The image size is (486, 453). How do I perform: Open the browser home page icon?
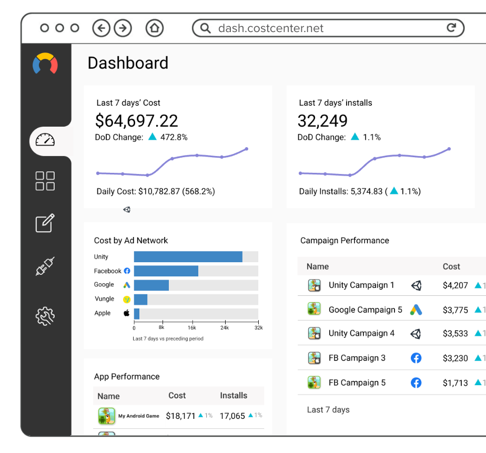(155, 28)
